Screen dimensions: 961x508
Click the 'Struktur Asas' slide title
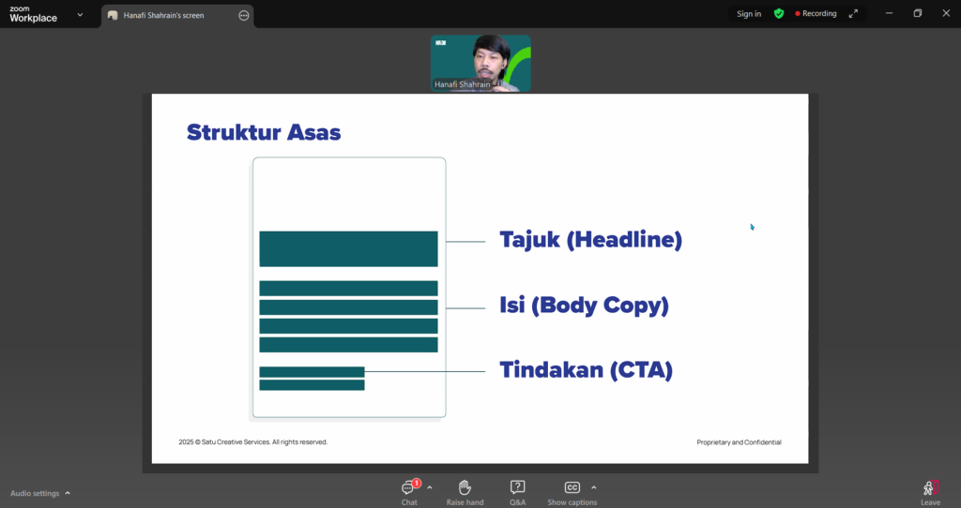(x=264, y=132)
